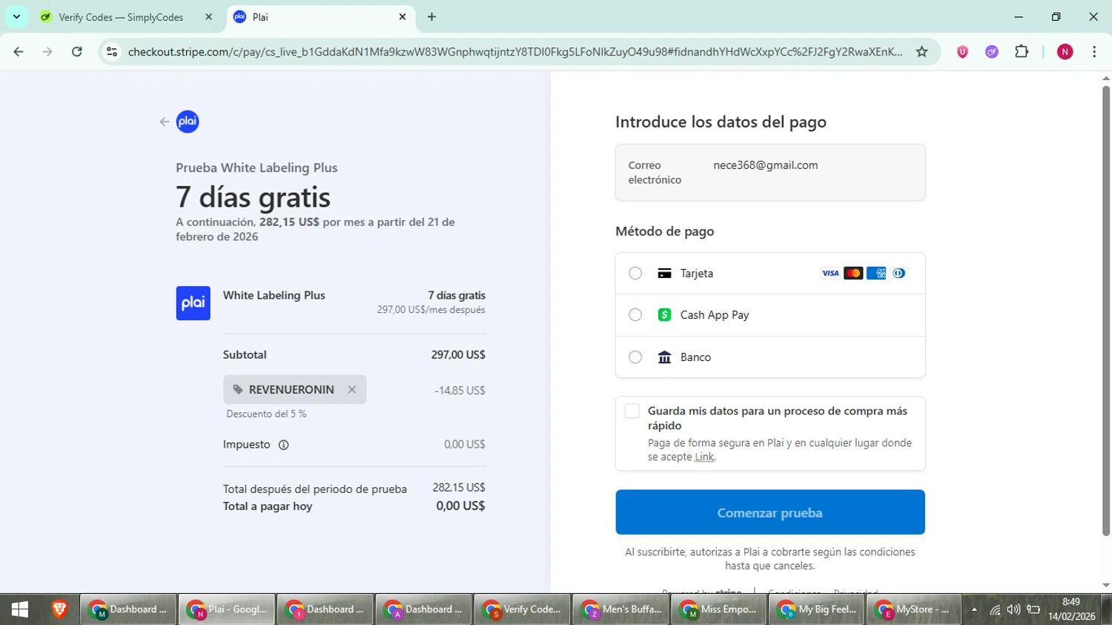Open the Chrome profile N avatar
The width and height of the screenshot is (1112, 625).
click(1065, 52)
